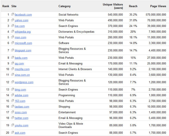Open the msn.com site link
The height and width of the screenshot is (136, 169).
(20, 38)
